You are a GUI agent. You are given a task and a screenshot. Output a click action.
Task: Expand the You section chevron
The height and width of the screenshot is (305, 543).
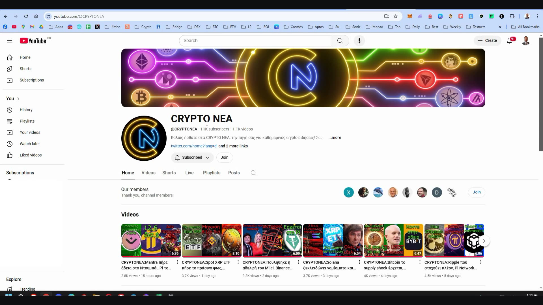point(19,99)
